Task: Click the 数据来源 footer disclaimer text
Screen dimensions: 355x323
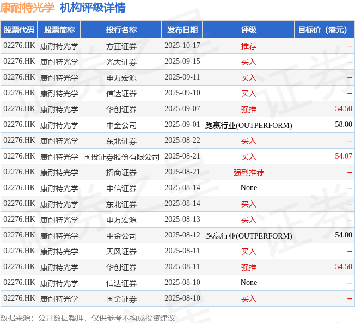Action: [88, 318]
